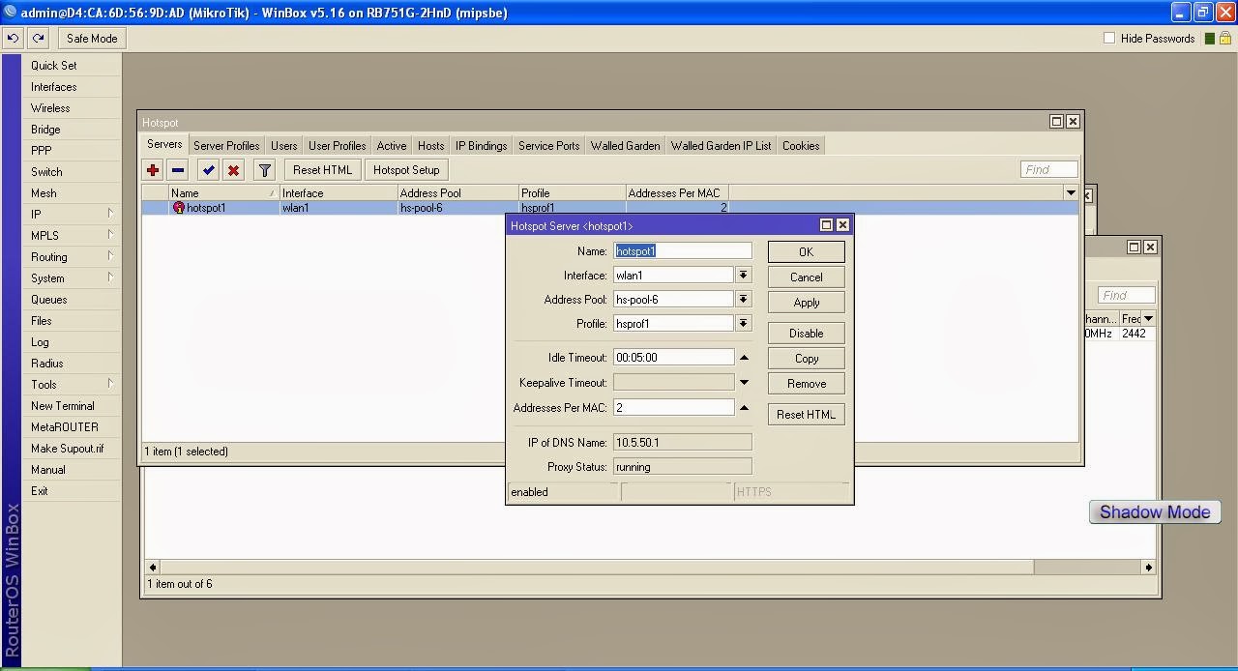This screenshot has height=671, width=1238.
Task: Click the Idle Timeout input field
Action: (x=673, y=358)
